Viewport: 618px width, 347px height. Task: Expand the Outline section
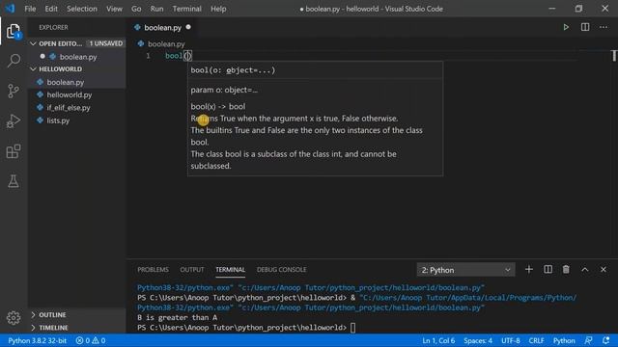point(33,315)
